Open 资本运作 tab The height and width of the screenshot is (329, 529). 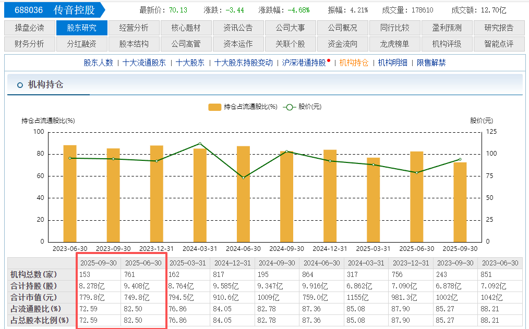point(238,44)
